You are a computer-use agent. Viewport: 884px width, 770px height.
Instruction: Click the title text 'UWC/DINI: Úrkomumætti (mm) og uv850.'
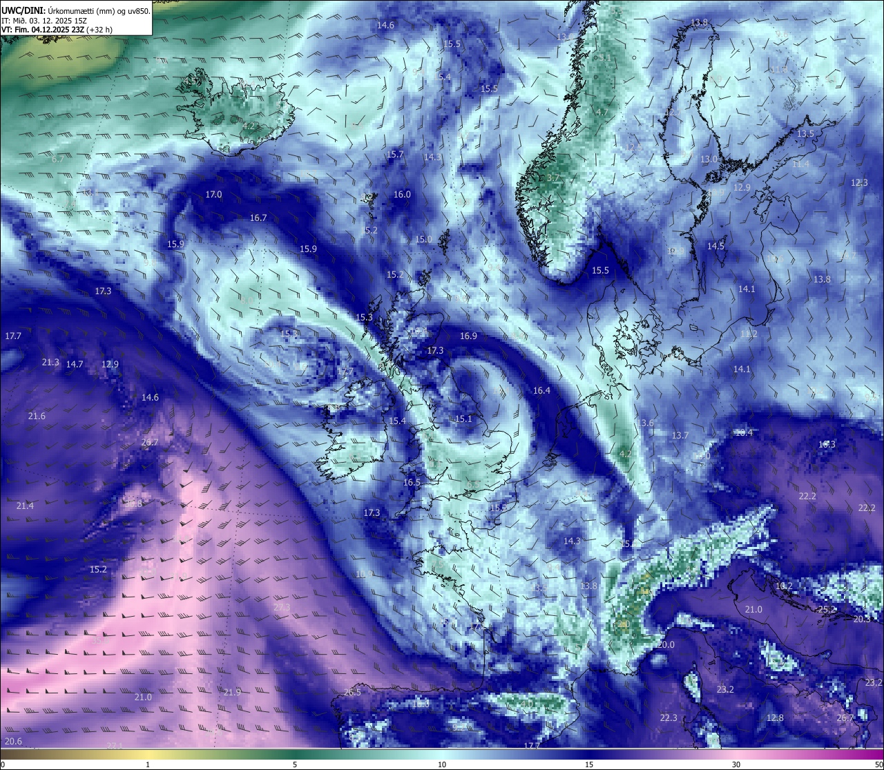pyautogui.click(x=75, y=10)
